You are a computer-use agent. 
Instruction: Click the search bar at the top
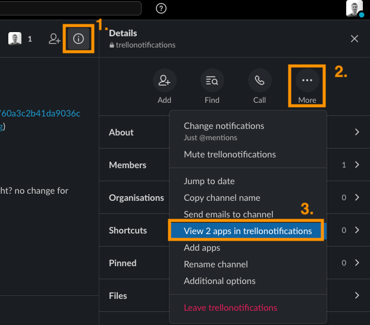coord(70,8)
